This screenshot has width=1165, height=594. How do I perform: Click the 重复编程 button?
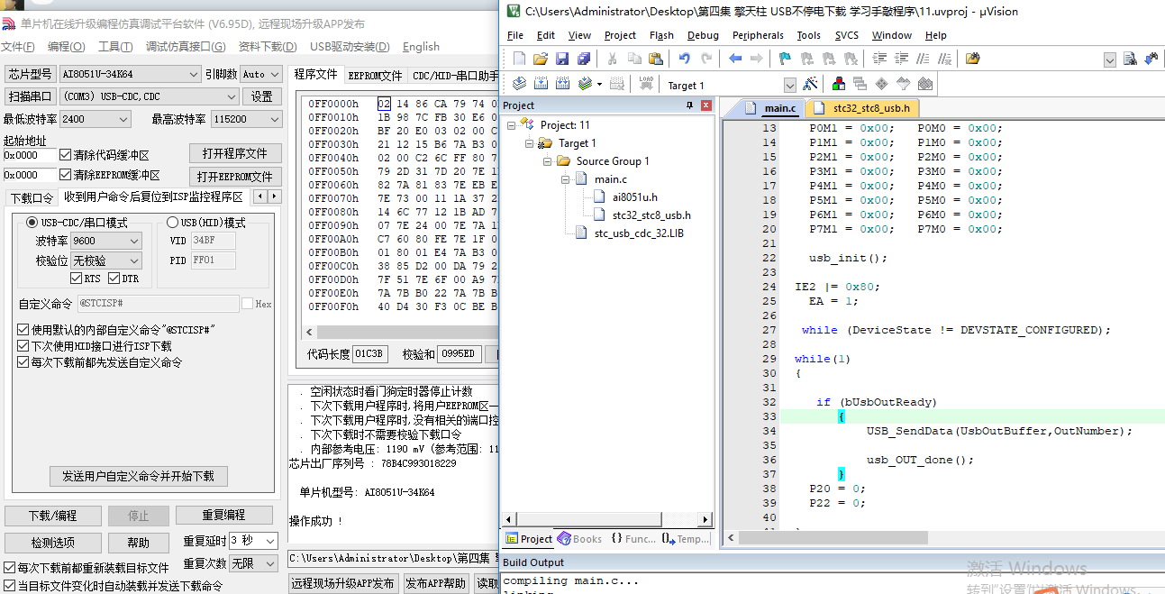click(x=223, y=516)
